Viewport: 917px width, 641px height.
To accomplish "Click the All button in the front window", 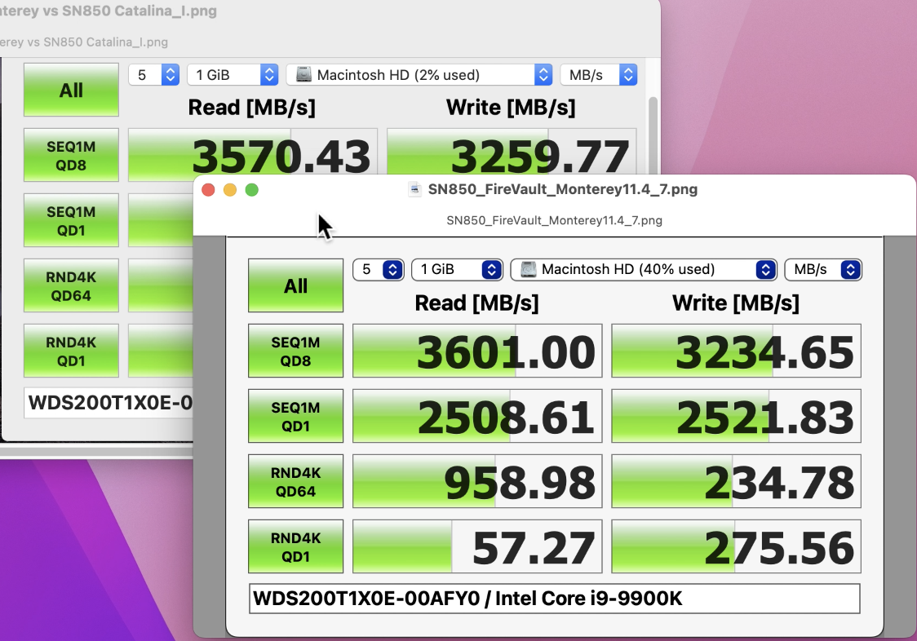I will 295,285.
